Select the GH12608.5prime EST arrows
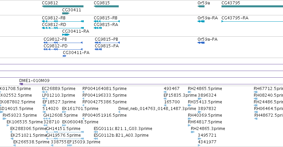 click(47, 119)
